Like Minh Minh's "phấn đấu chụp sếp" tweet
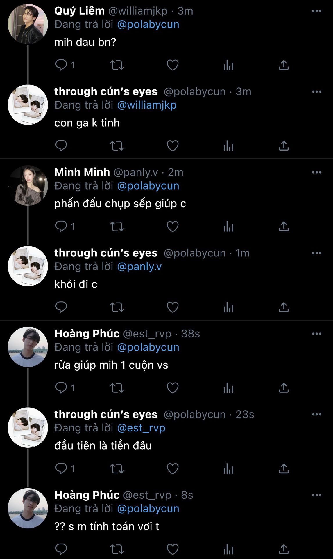The width and height of the screenshot is (333, 559). pos(173,227)
